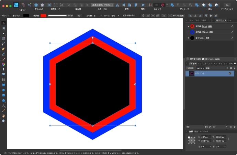Switch to the Pixel persona icon
Screen dimensions: 237x155
[x=23, y=5]
